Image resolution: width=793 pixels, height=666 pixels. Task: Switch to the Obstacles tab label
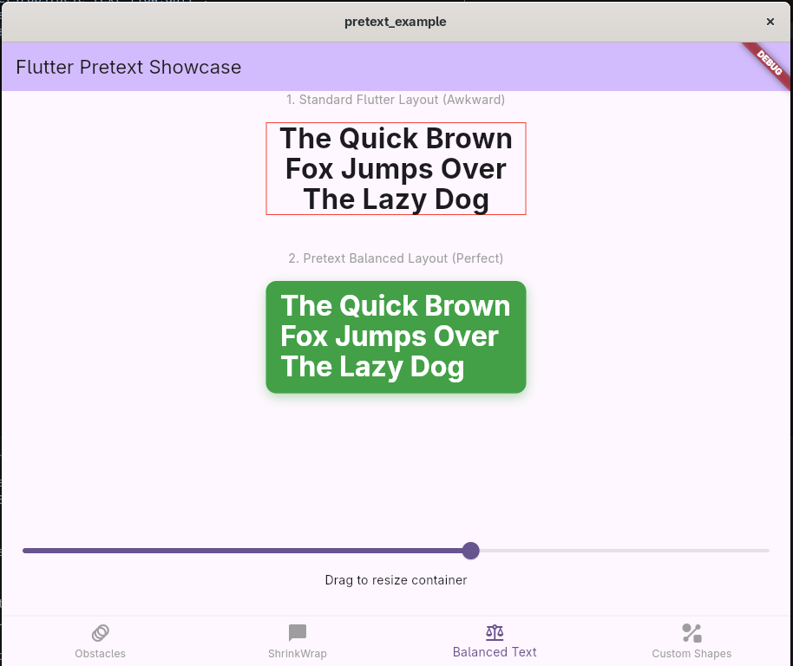click(100, 653)
